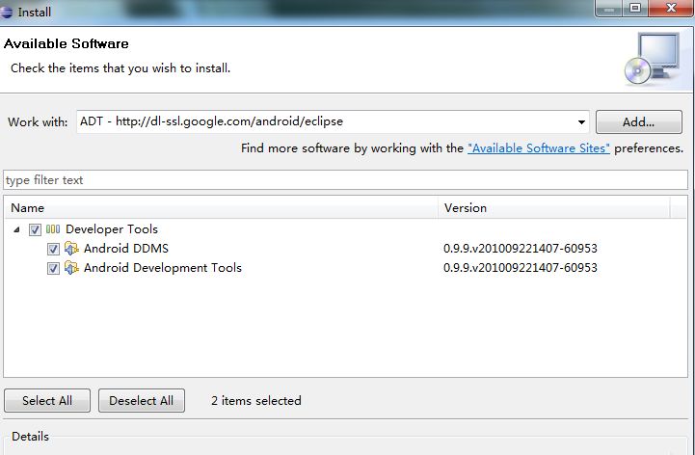Click 'Check the items that you wish to install.'
695x455 pixels.
tap(120, 68)
